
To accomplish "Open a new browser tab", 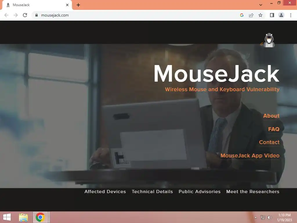I will coord(78,5).
